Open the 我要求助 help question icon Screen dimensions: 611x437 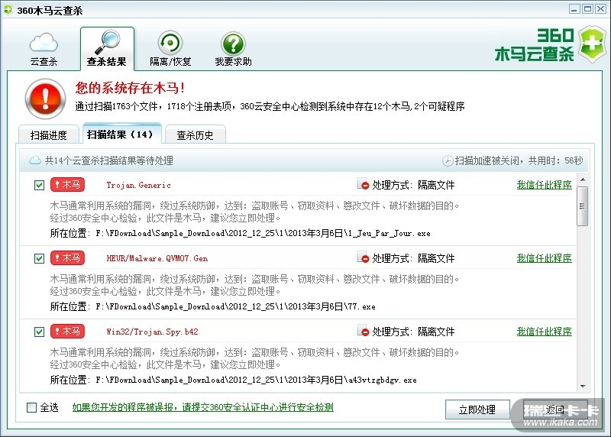[233, 44]
